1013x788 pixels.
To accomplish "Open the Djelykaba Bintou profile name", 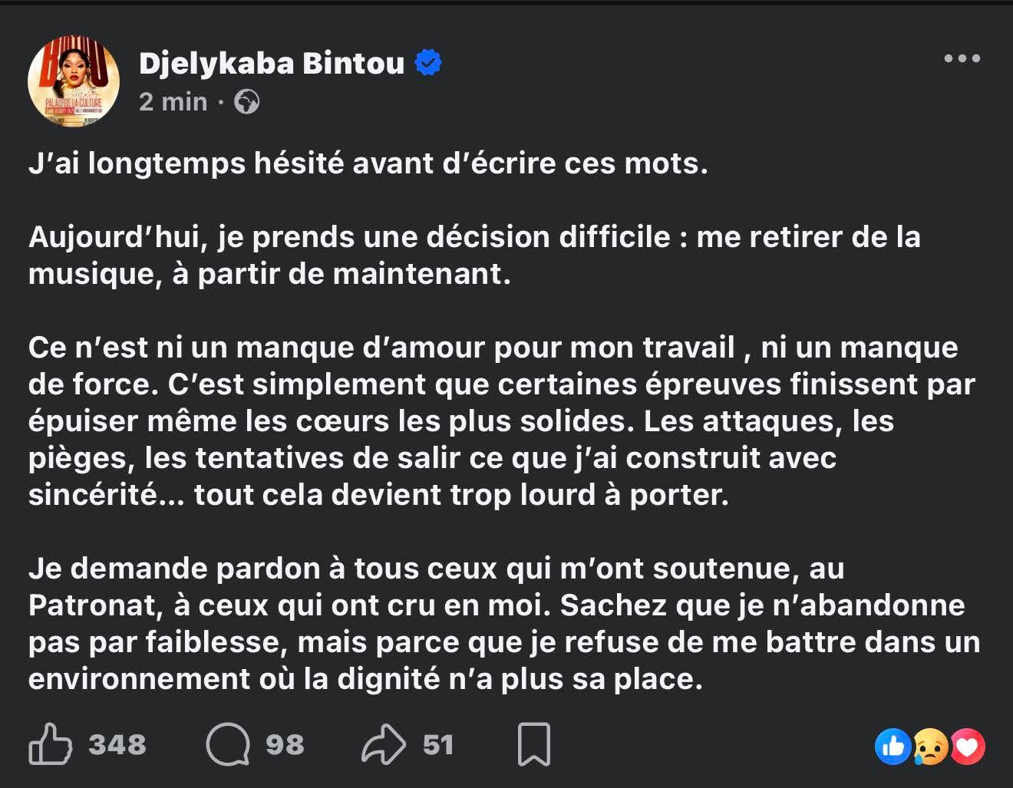I will (x=272, y=63).
